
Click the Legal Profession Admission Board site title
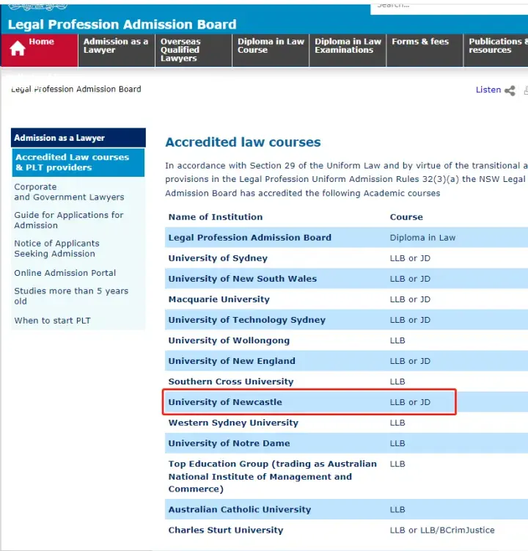point(122,24)
